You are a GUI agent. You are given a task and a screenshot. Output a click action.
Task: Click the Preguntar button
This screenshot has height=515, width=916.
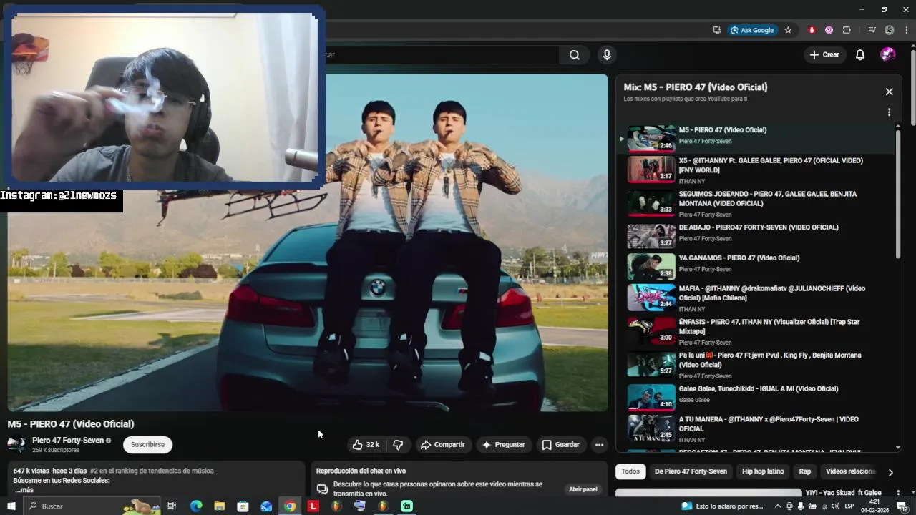pyautogui.click(x=504, y=445)
